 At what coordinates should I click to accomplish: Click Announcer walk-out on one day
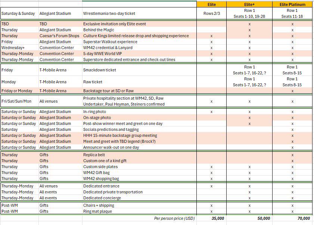[139, 147]
